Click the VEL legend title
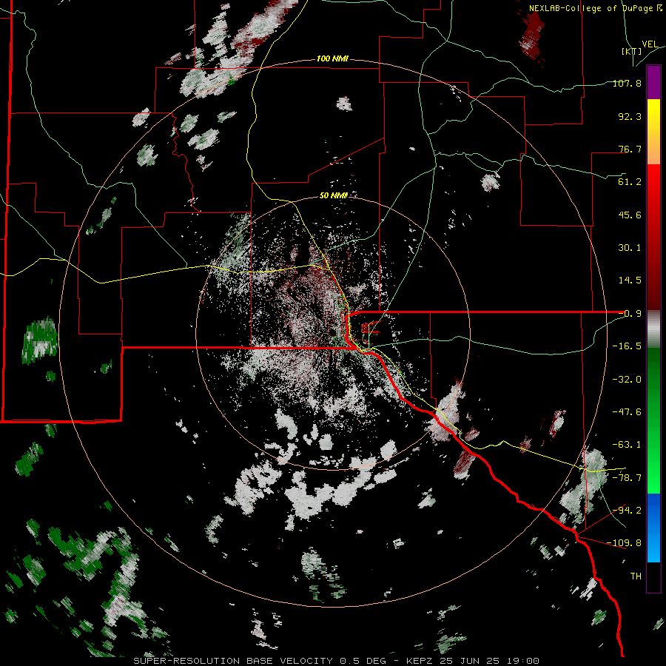Image resolution: width=666 pixels, height=666 pixels. [x=650, y=44]
